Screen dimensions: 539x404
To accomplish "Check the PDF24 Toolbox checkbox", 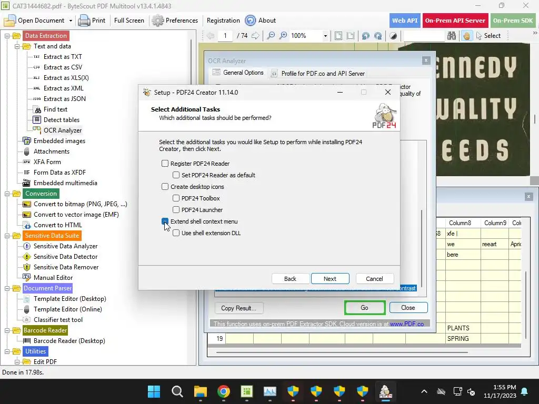I will tap(176, 198).
